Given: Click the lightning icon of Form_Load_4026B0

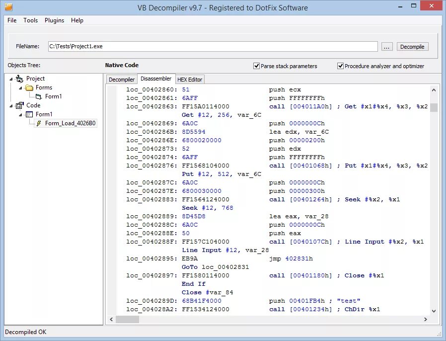Looking at the screenshot, I should tap(39, 123).
